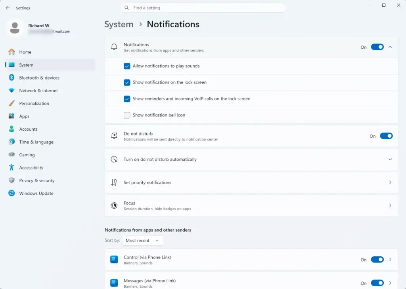The image size is (406, 289).
Task: Click the Windows Update sync icon
Action: pyautogui.click(x=11, y=193)
